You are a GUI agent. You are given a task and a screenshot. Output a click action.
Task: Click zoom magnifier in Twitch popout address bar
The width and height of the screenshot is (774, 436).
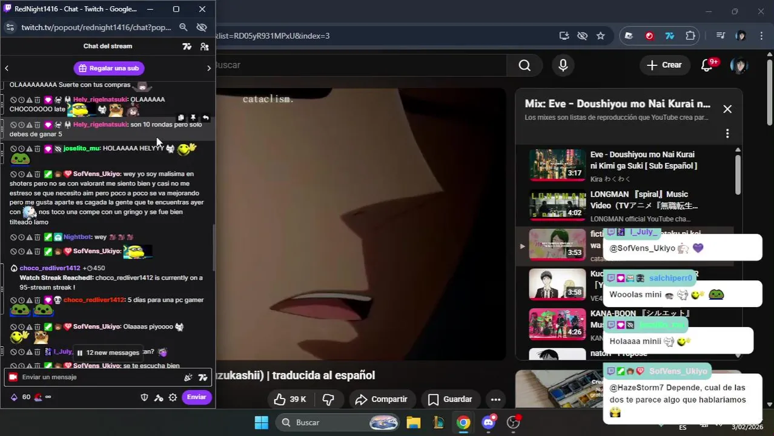(184, 27)
